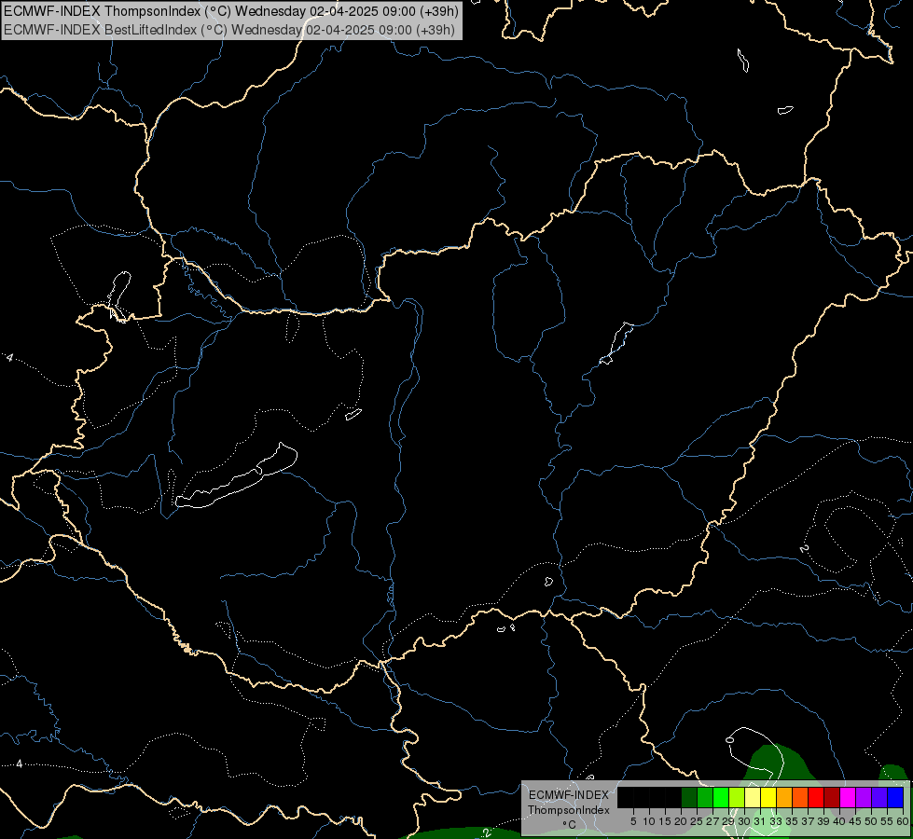The height and width of the screenshot is (839, 913).
Task: Click the '°C' unit label in legend
Action: pyautogui.click(x=570, y=824)
